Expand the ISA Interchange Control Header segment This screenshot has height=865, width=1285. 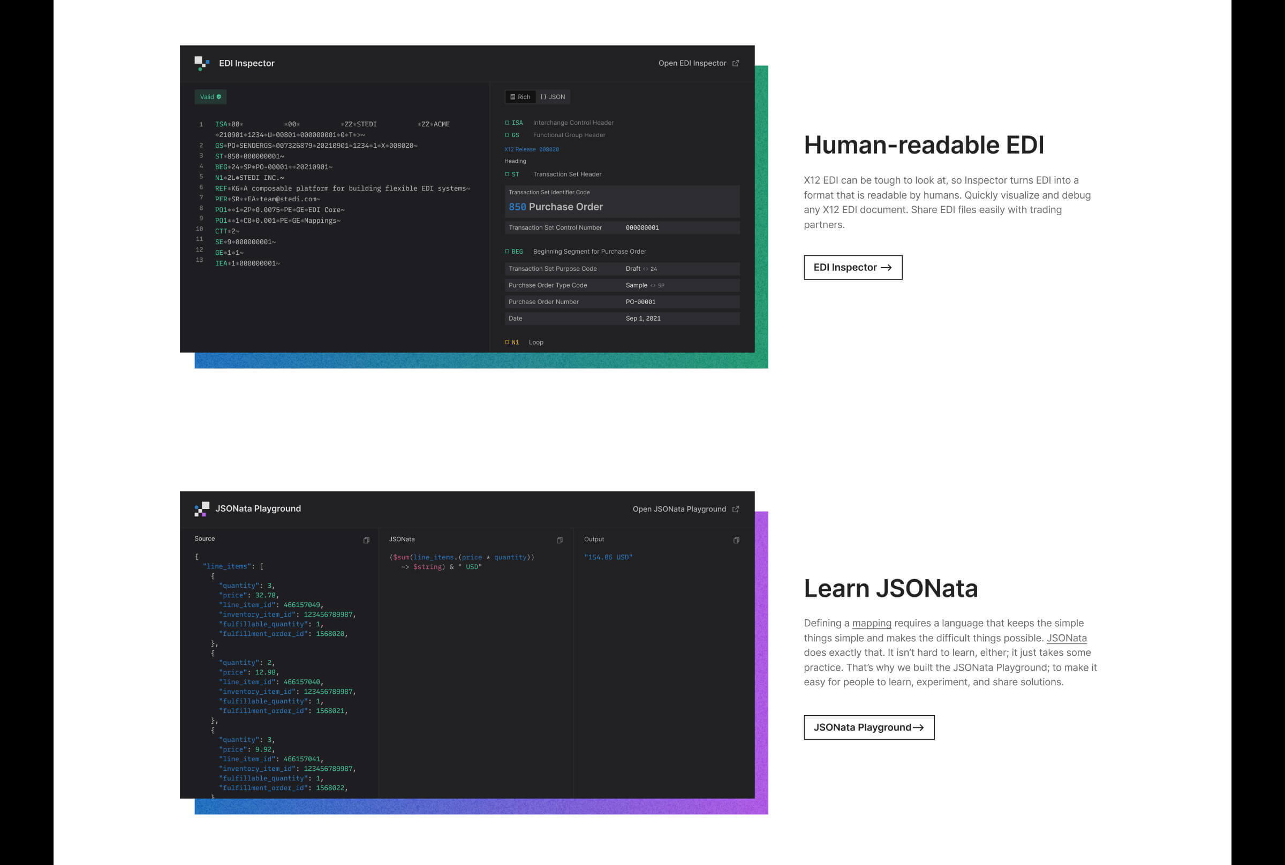click(x=559, y=123)
